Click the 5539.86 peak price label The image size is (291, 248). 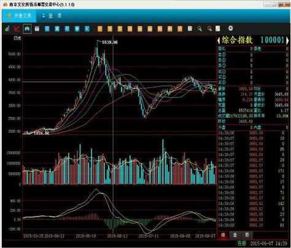tap(110, 42)
